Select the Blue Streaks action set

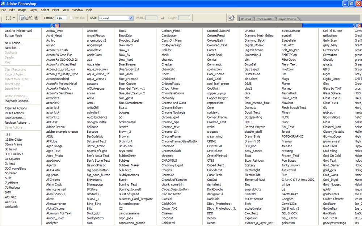pos(127,64)
